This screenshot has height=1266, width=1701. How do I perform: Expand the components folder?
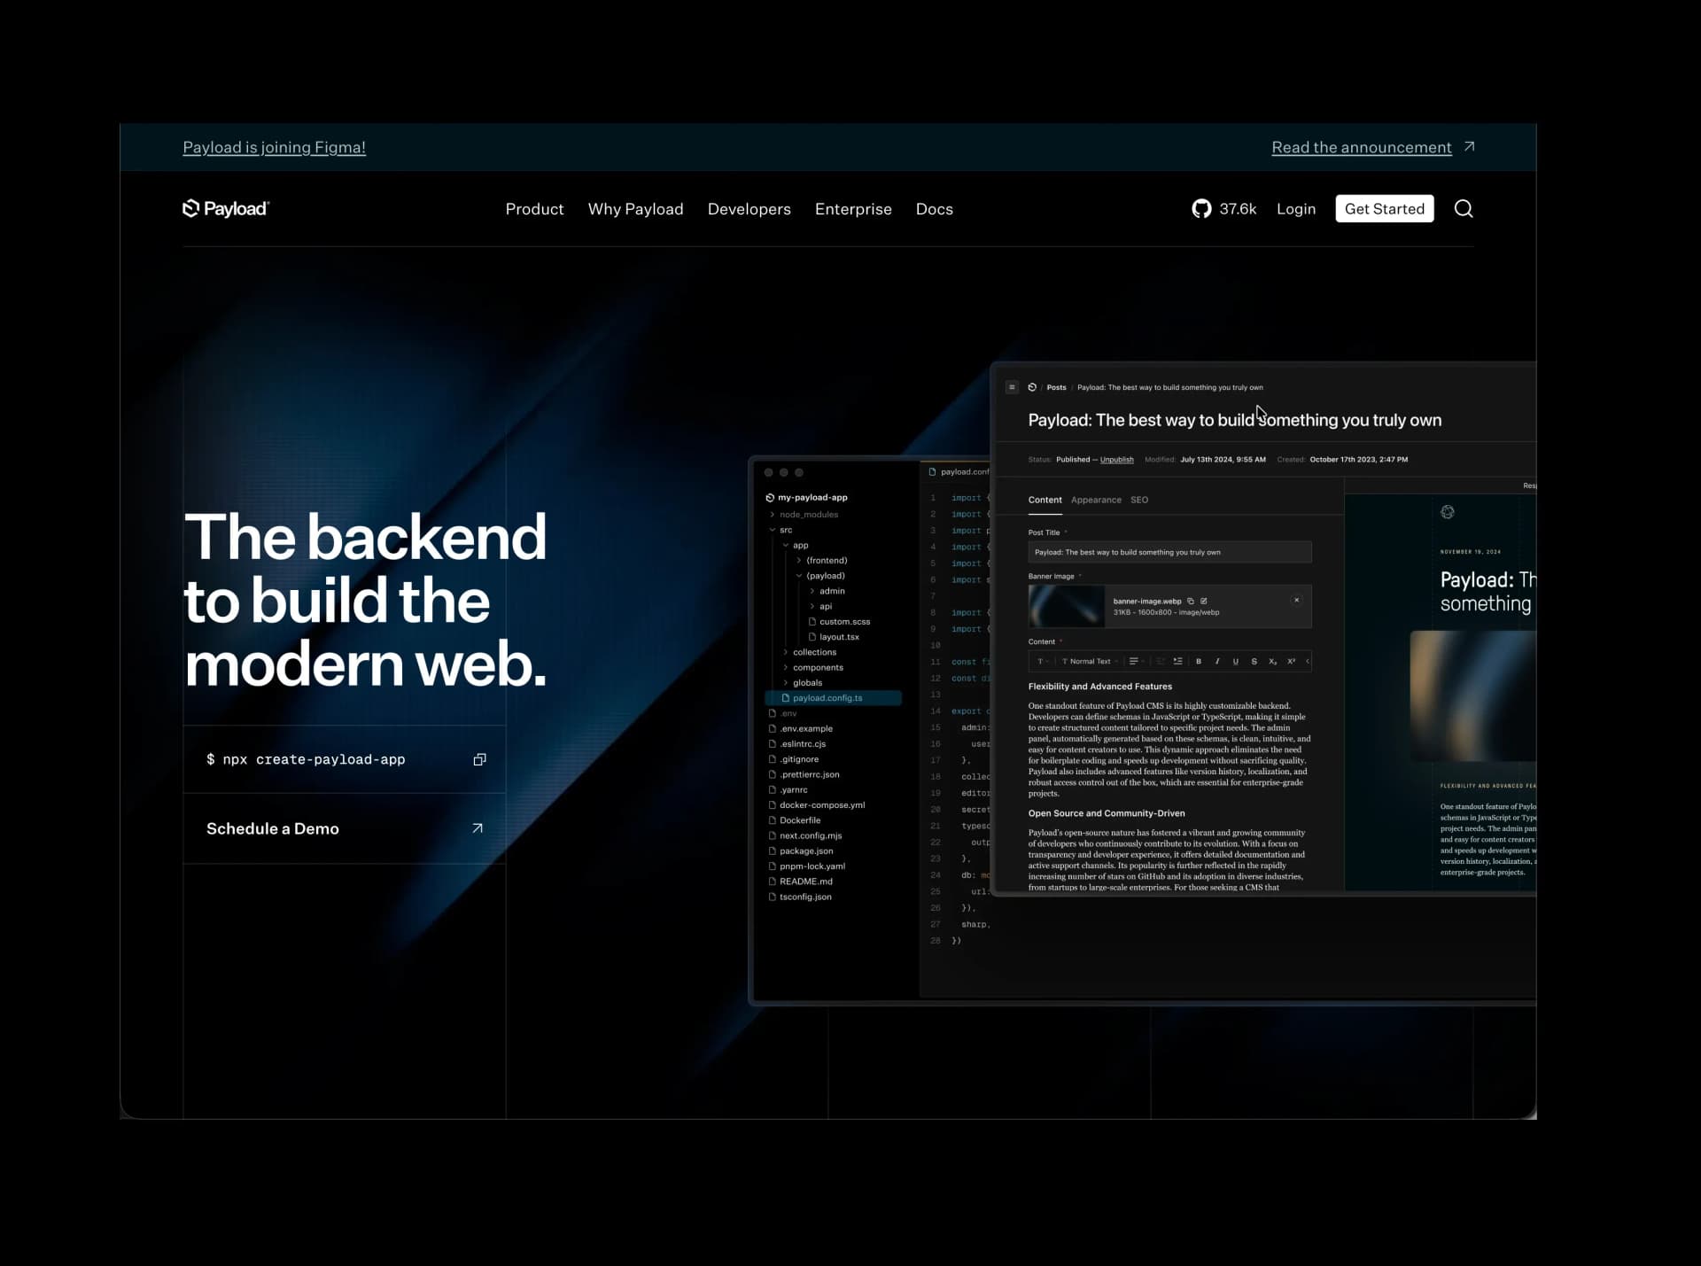coord(786,667)
